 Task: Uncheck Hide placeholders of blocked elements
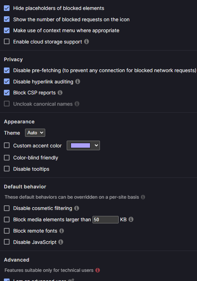(x=7, y=8)
